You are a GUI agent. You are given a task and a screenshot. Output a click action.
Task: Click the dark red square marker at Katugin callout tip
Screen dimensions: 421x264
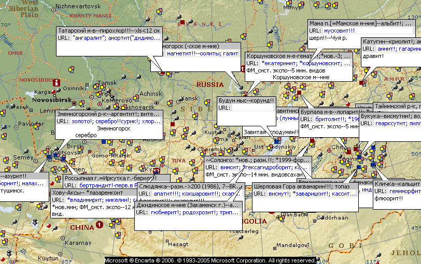362,82
